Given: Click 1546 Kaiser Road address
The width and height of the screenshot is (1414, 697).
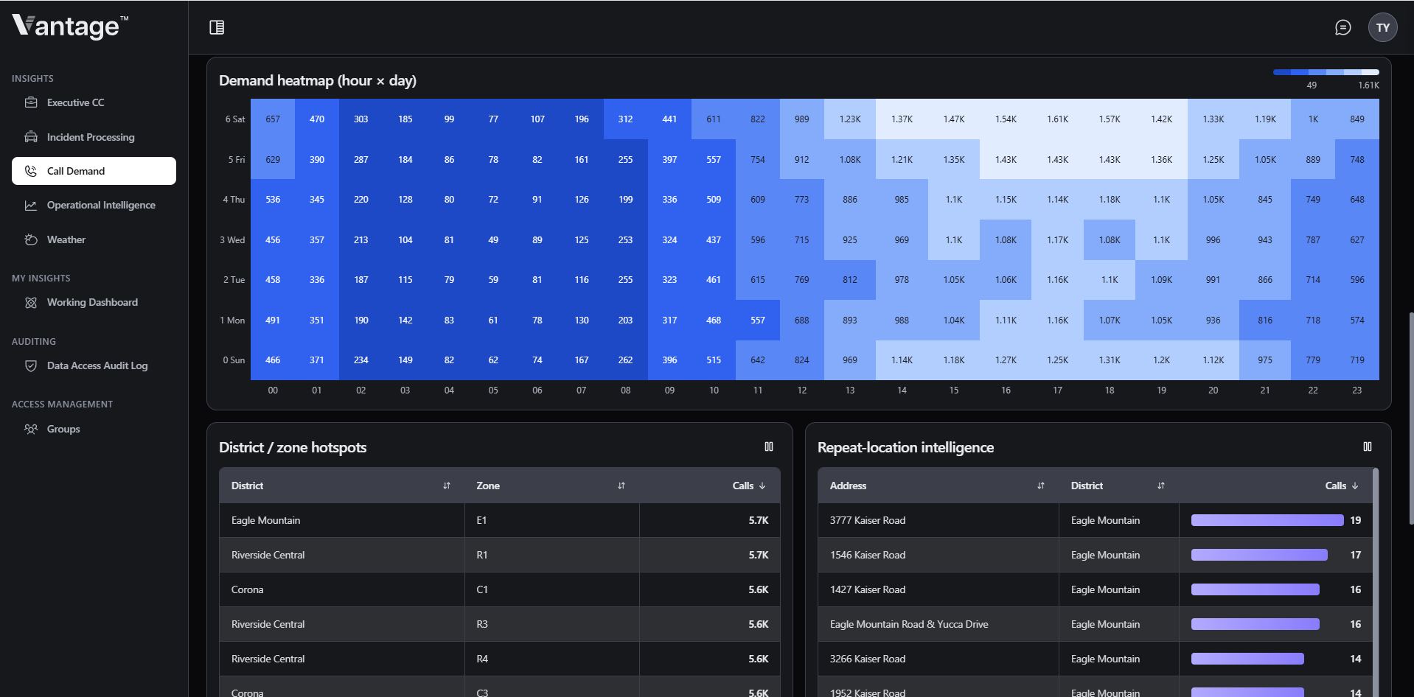Looking at the screenshot, I should (x=868, y=555).
